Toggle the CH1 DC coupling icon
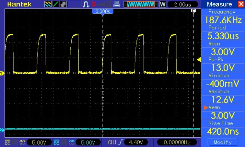Image resolution: width=245 pixels, height=147 pixels. tap(7, 142)
